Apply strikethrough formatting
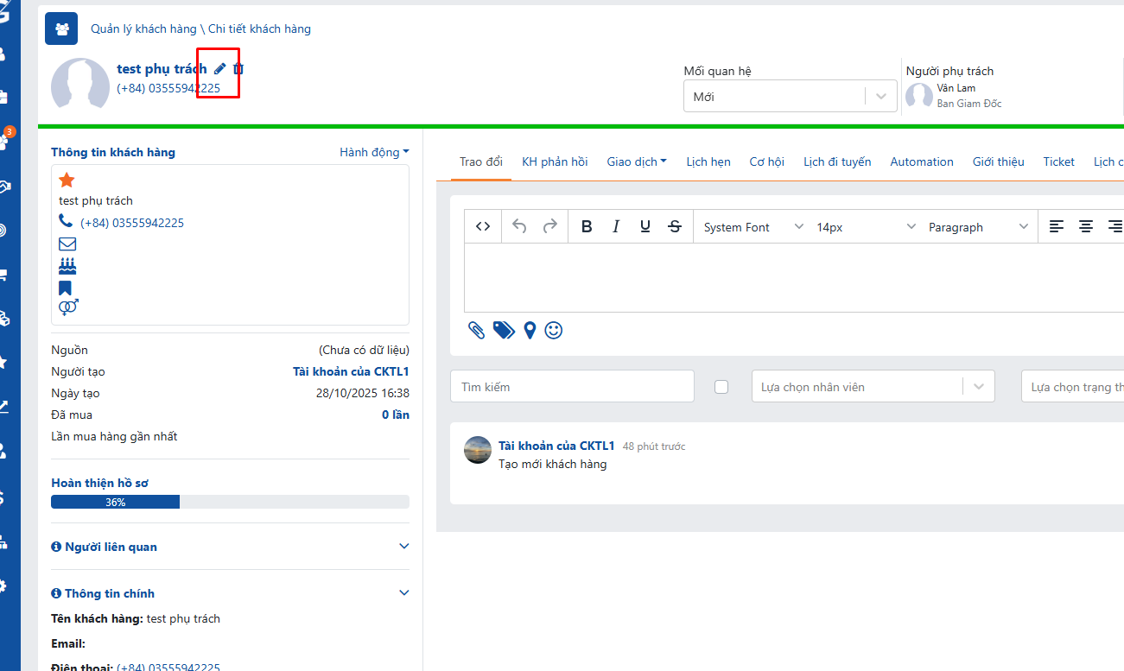Screen dimensions: 1124x671 tap(675, 227)
